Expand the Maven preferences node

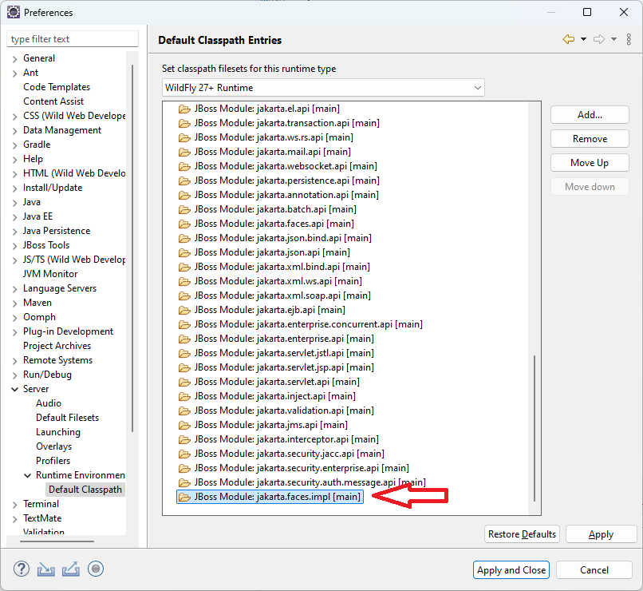click(15, 303)
